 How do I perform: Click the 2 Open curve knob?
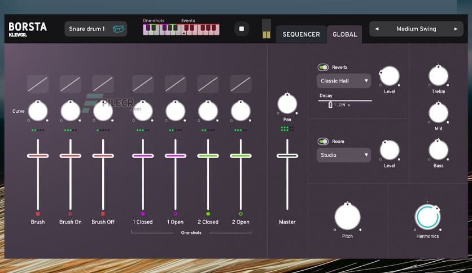coord(241,111)
